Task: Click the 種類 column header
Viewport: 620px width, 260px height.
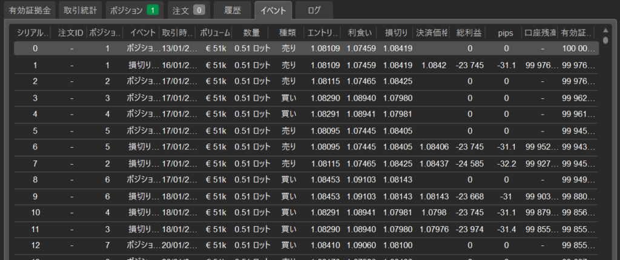Action: (x=288, y=32)
